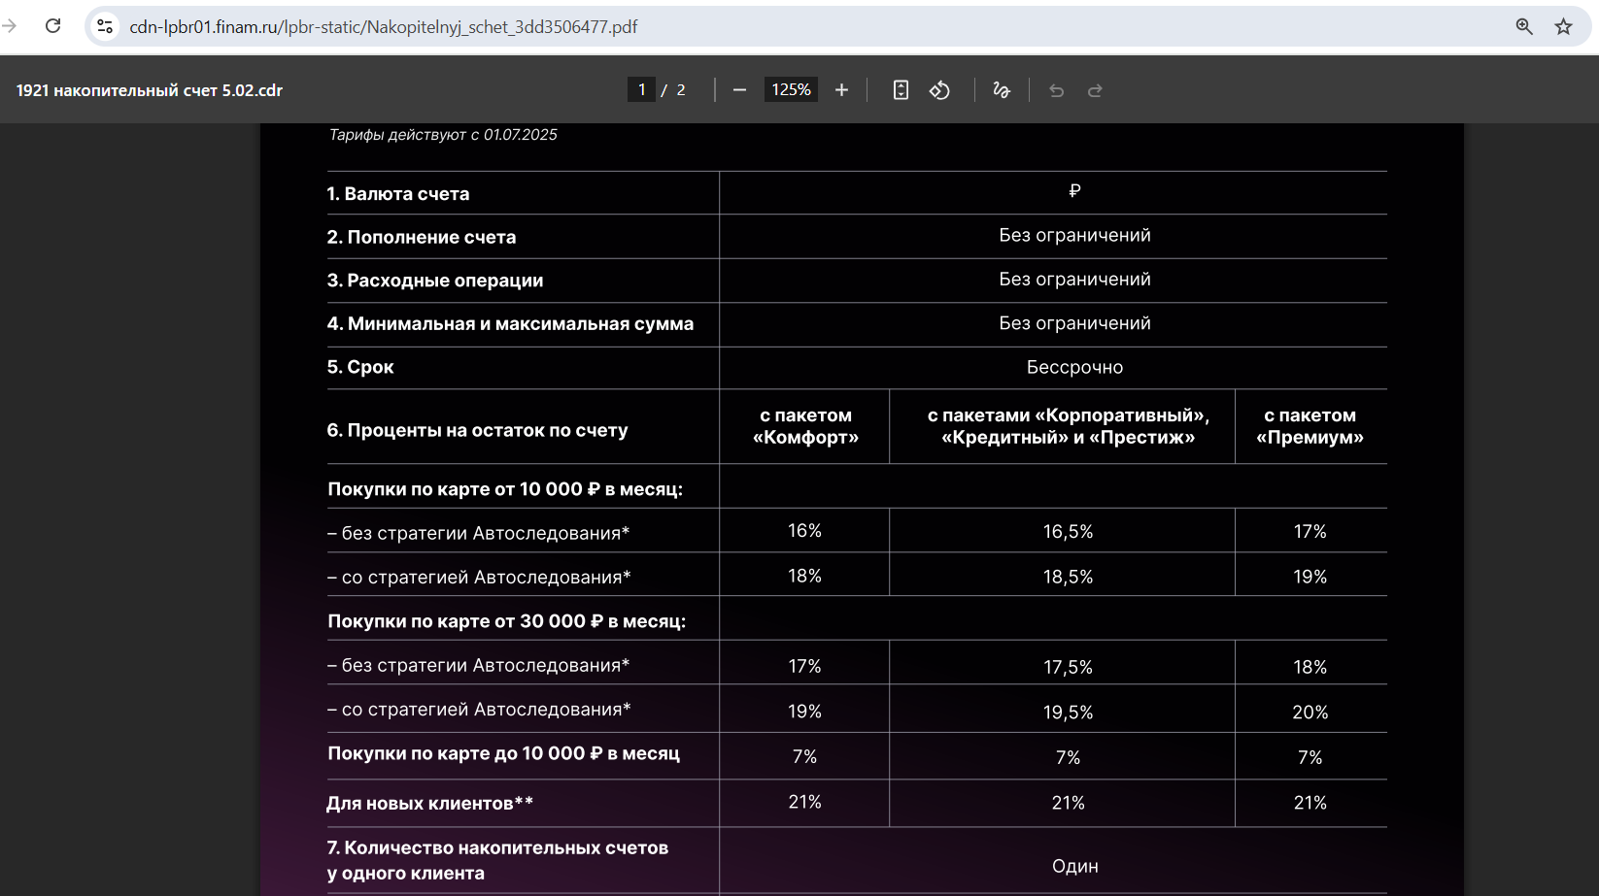Select column header 'с пакетом «Премиум»'
This screenshot has height=896, width=1599.
tap(1310, 426)
